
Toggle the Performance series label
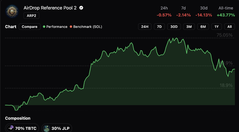[57, 27]
